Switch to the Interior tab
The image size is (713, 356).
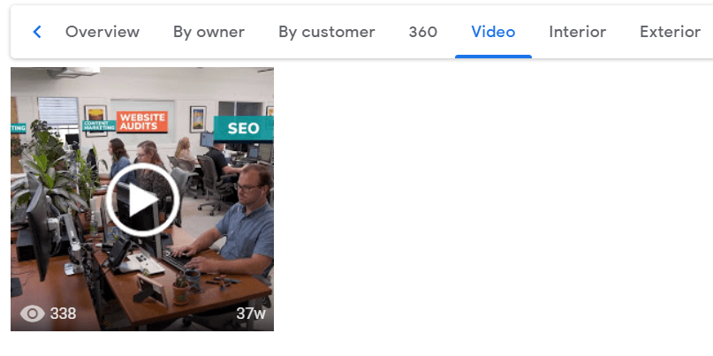coord(578,32)
